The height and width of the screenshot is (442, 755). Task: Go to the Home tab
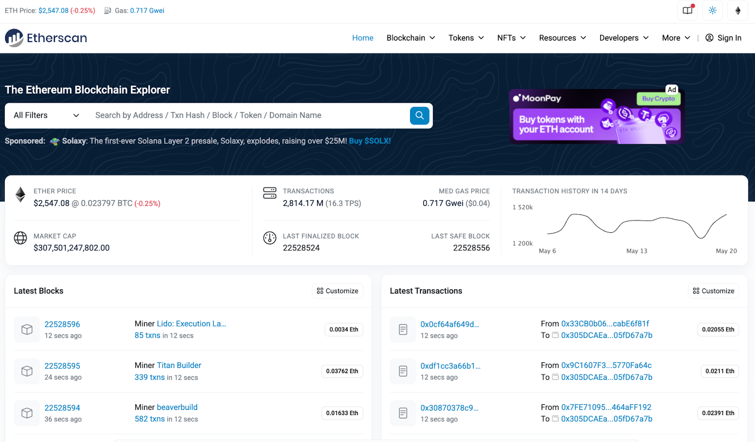[363, 38]
